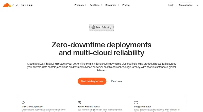This screenshot has width=203, height=112.
Task: Open the View docs link
Action: 116,81
